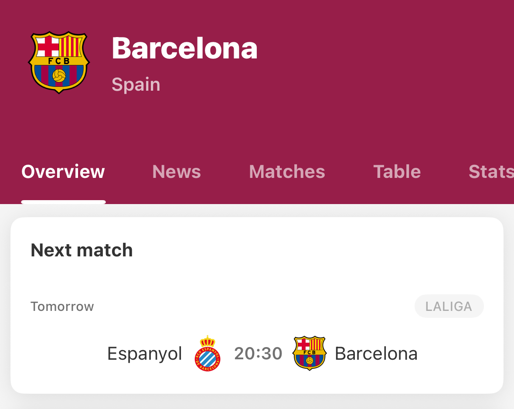514x409 pixels.
Task: Click the Spain country label
Action: (136, 85)
